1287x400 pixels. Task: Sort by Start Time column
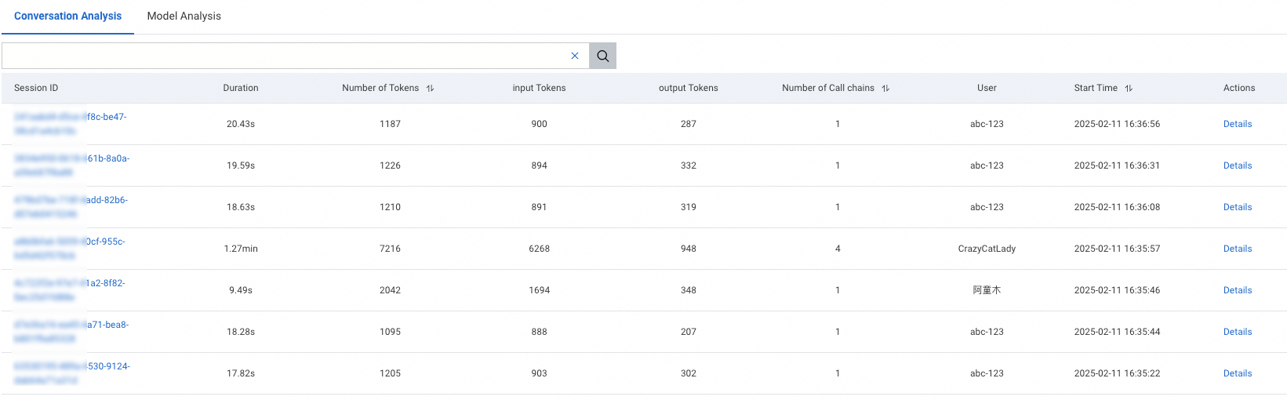[1129, 89]
